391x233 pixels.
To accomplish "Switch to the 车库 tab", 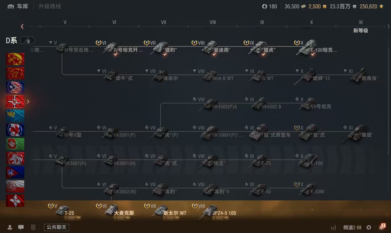I will pos(22,6).
